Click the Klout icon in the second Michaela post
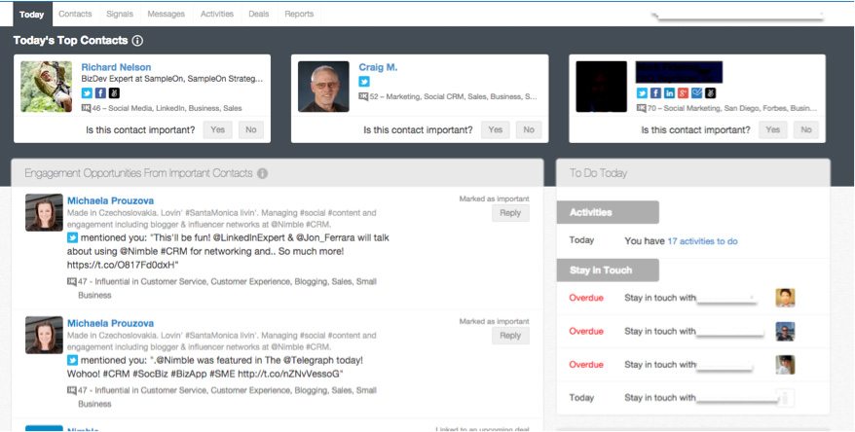The image size is (855, 432). point(71,390)
